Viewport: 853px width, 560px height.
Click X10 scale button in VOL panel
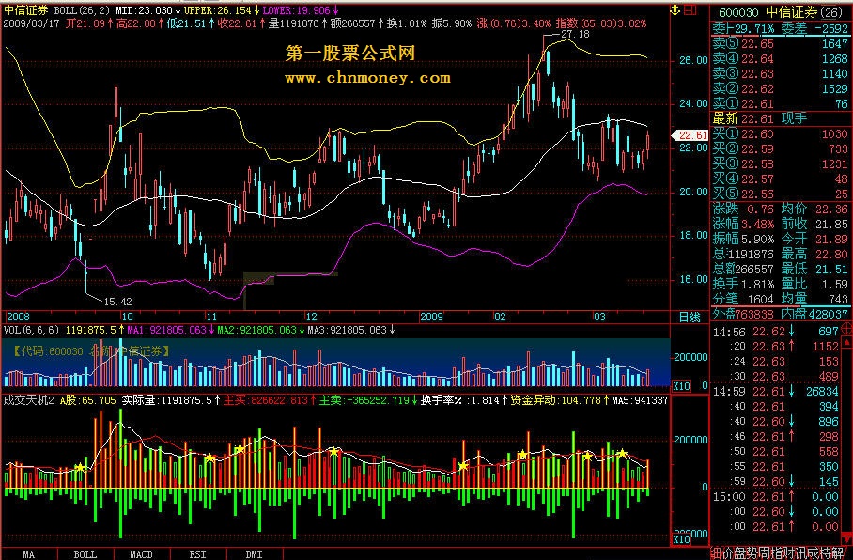681,386
